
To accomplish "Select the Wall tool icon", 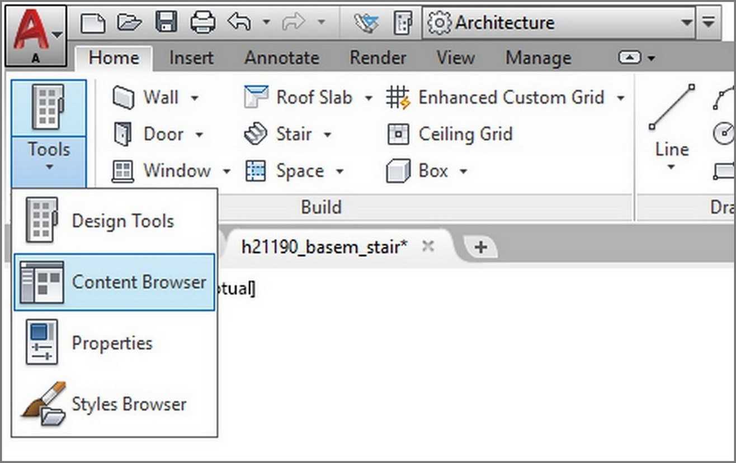I will coord(123,98).
